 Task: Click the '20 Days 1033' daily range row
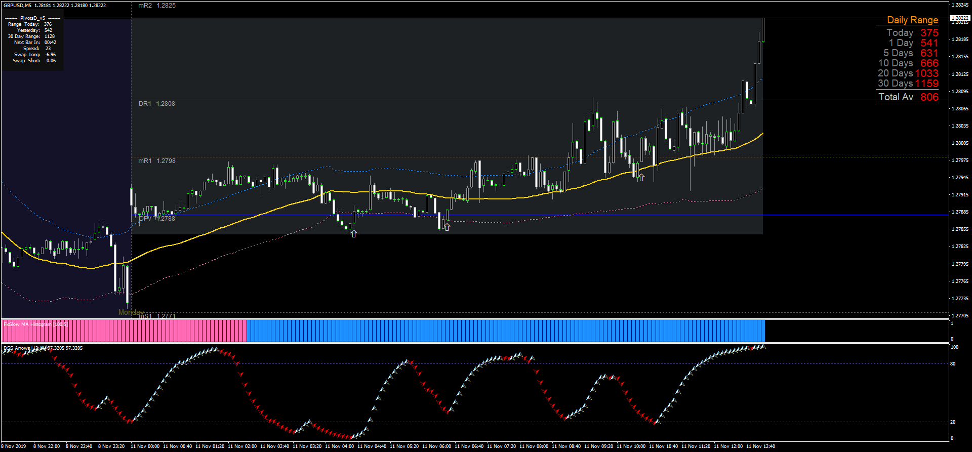coord(908,73)
